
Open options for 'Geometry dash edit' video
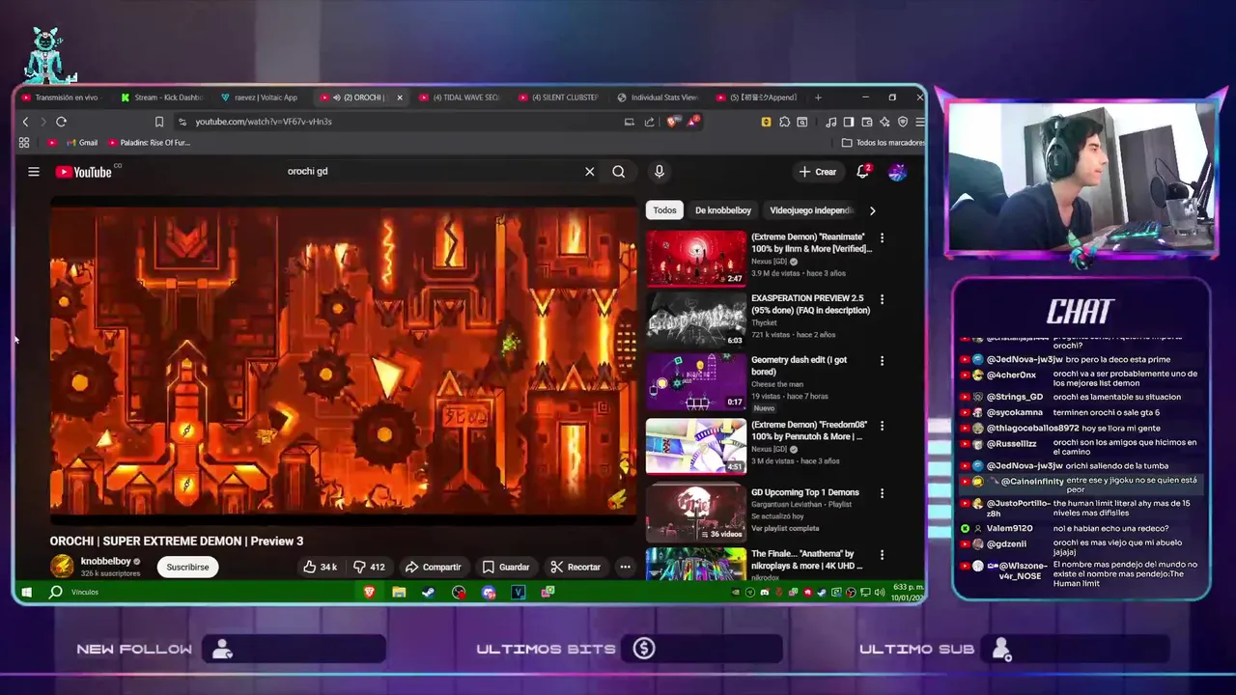click(882, 361)
